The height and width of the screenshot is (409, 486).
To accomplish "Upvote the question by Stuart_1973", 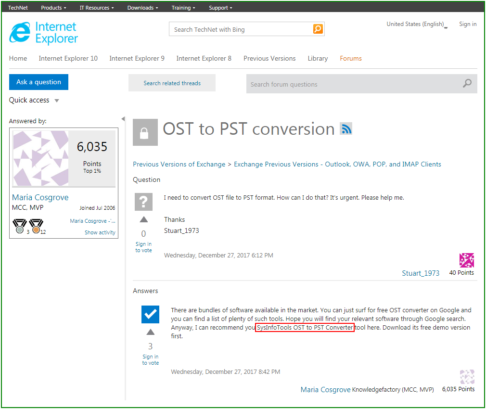I will tap(143, 220).
